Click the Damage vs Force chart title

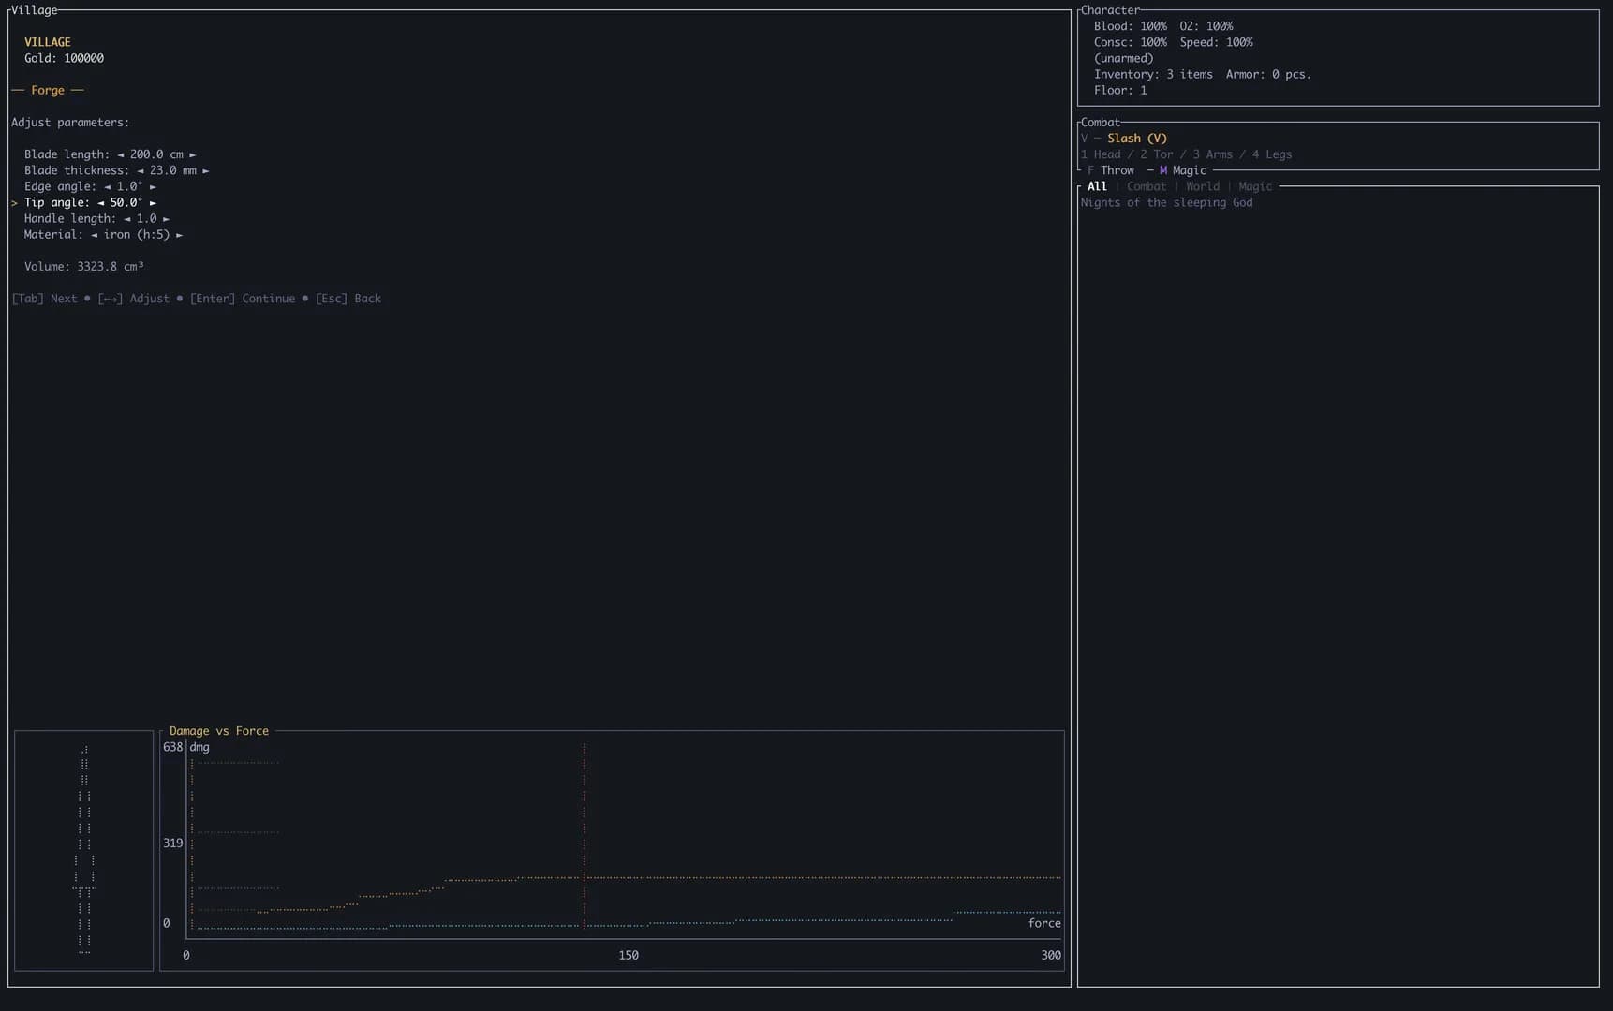pyautogui.click(x=219, y=731)
